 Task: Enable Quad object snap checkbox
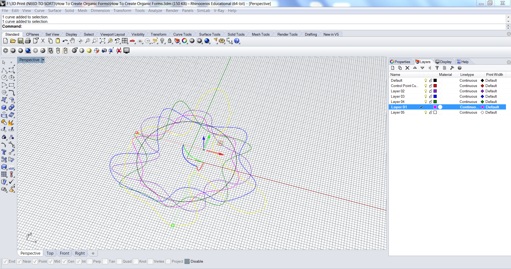click(119, 261)
